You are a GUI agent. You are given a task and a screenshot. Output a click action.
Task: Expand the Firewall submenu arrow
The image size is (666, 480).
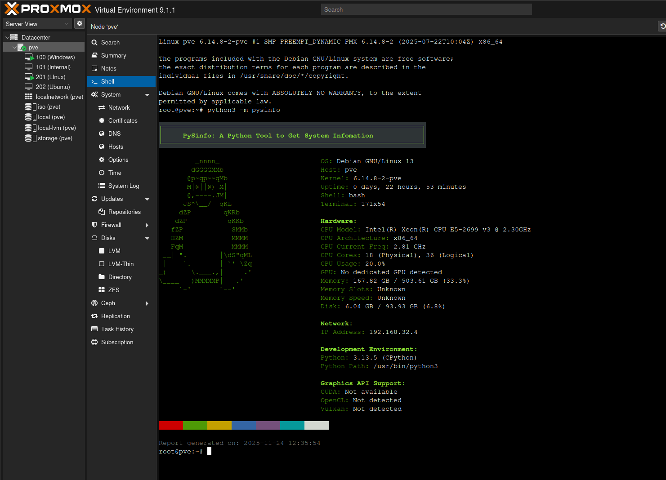pyautogui.click(x=147, y=225)
